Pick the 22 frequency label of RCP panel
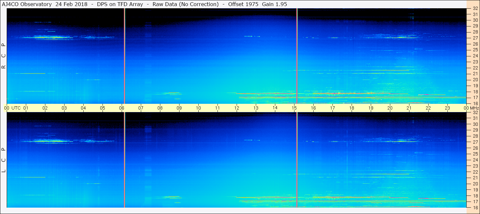This screenshot has height=214, width=480. [475, 68]
